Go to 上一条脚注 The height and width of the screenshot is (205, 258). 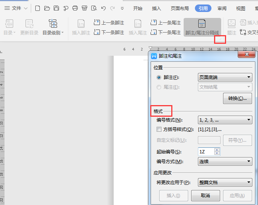(x=109, y=22)
